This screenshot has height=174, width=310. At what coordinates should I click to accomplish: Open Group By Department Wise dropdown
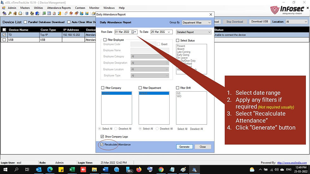point(197,22)
